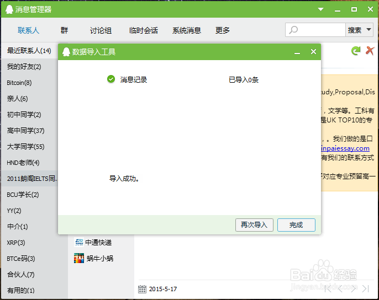The width and height of the screenshot is (379, 300).
Task: Select the 亲人(6) group
Action: 29,99
